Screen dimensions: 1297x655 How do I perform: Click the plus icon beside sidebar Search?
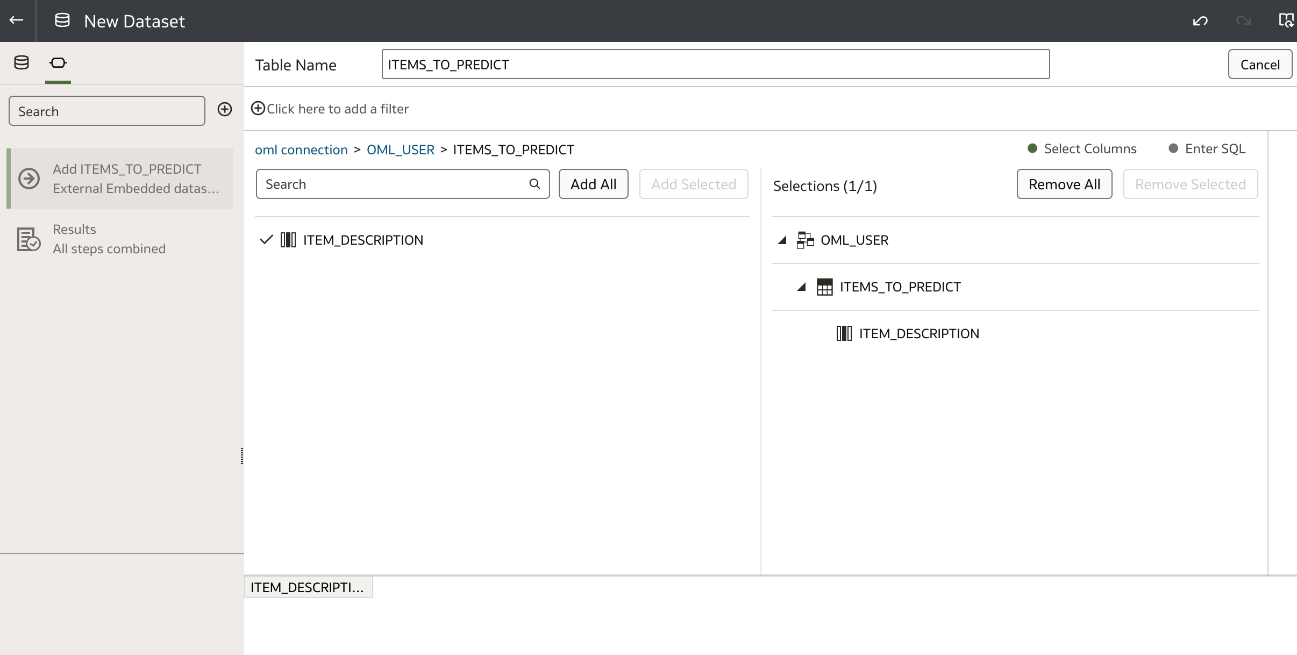(225, 110)
